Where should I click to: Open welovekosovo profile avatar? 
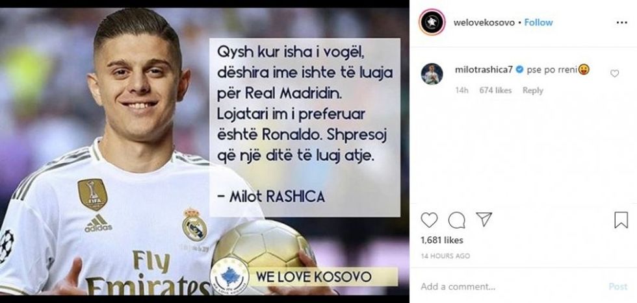(x=432, y=22)
